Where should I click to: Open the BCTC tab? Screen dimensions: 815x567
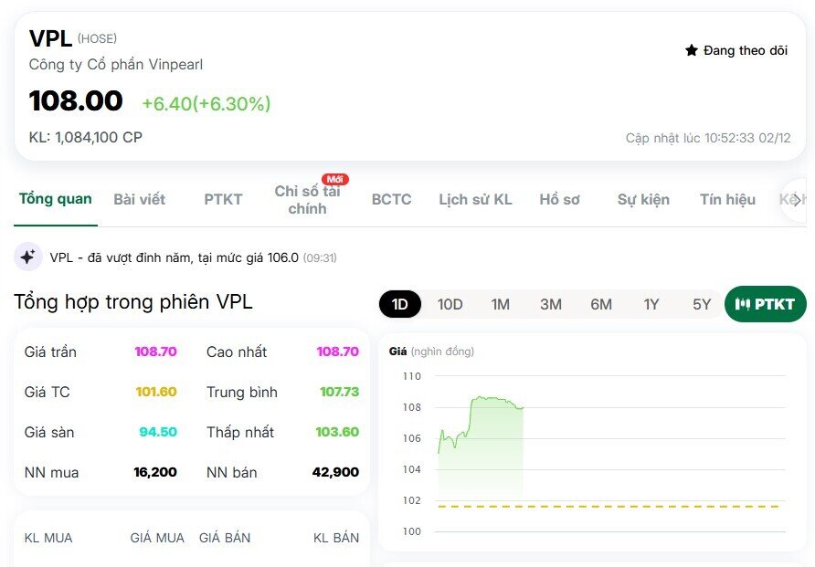391,199
